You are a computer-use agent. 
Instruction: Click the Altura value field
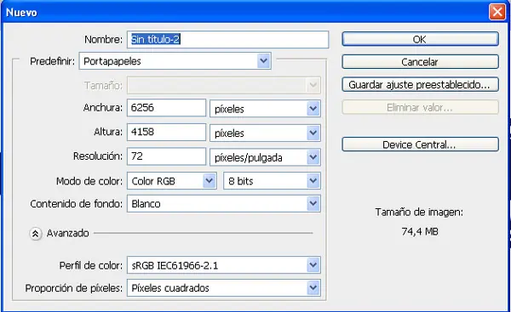[x=167, y=132]
